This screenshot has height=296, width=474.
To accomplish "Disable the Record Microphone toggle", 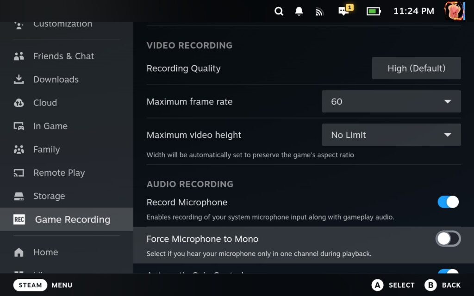I will (x=447, y=202).
